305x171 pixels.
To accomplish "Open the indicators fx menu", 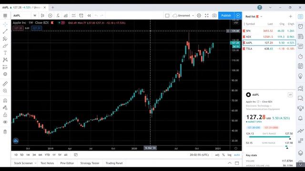I will point(58,16).
